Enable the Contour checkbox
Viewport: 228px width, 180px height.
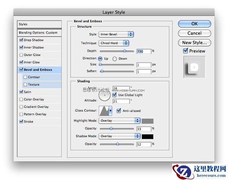25,77
